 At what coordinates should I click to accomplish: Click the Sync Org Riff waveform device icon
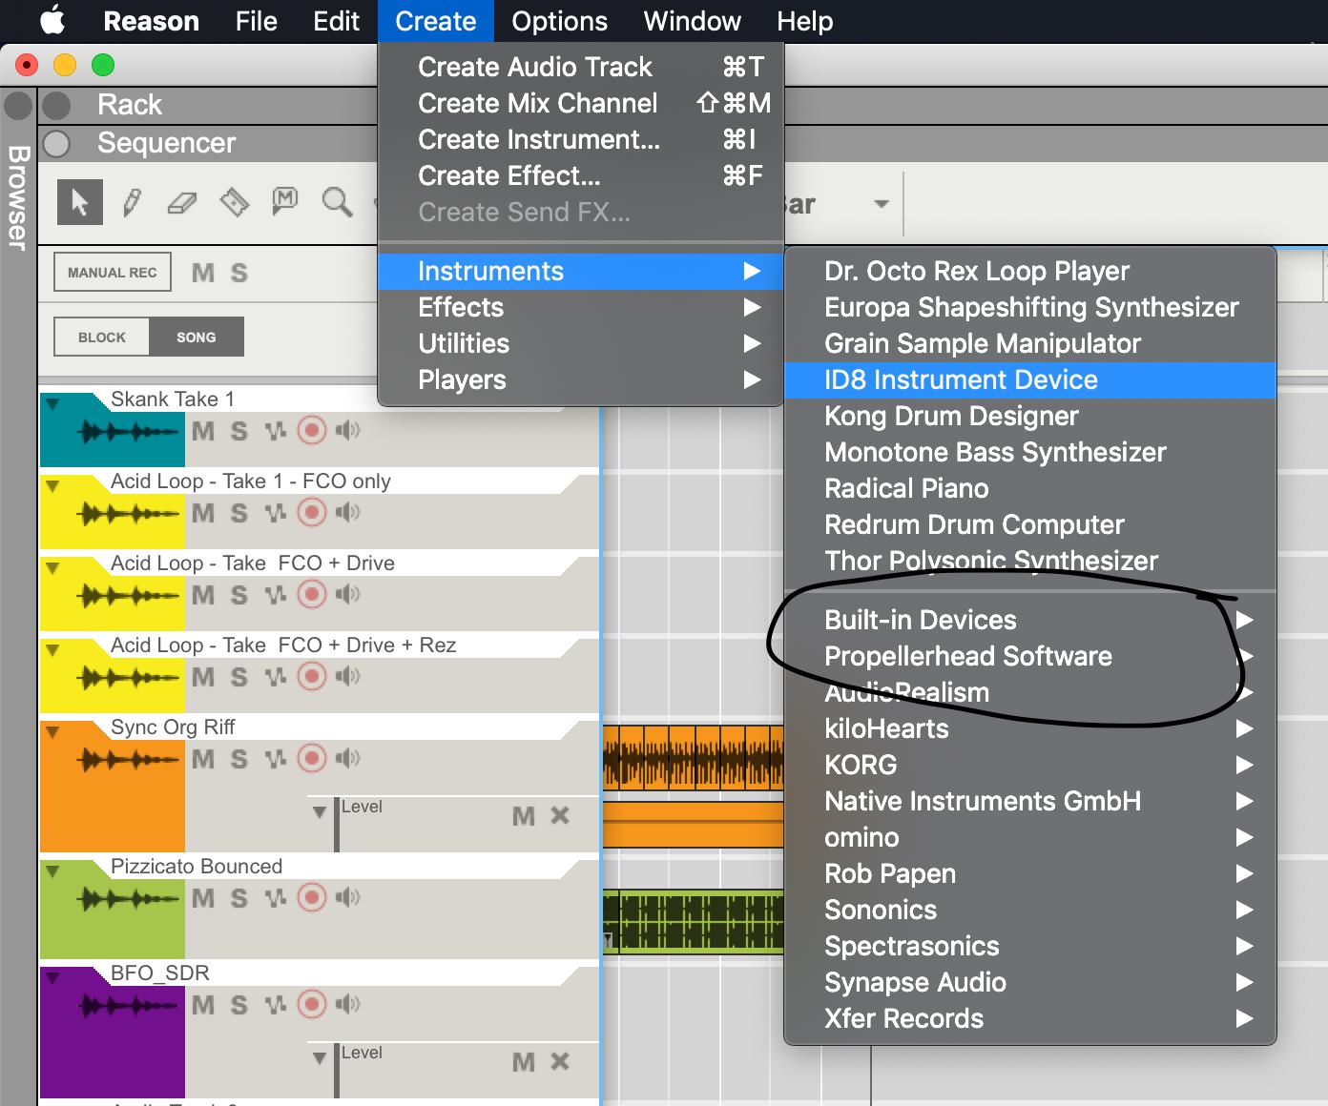point(129,761)
